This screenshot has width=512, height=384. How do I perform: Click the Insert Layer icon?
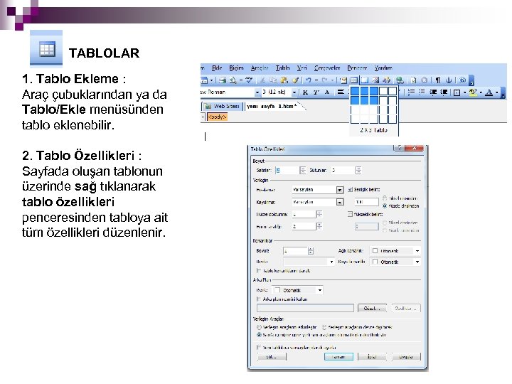tap(365, 80)
